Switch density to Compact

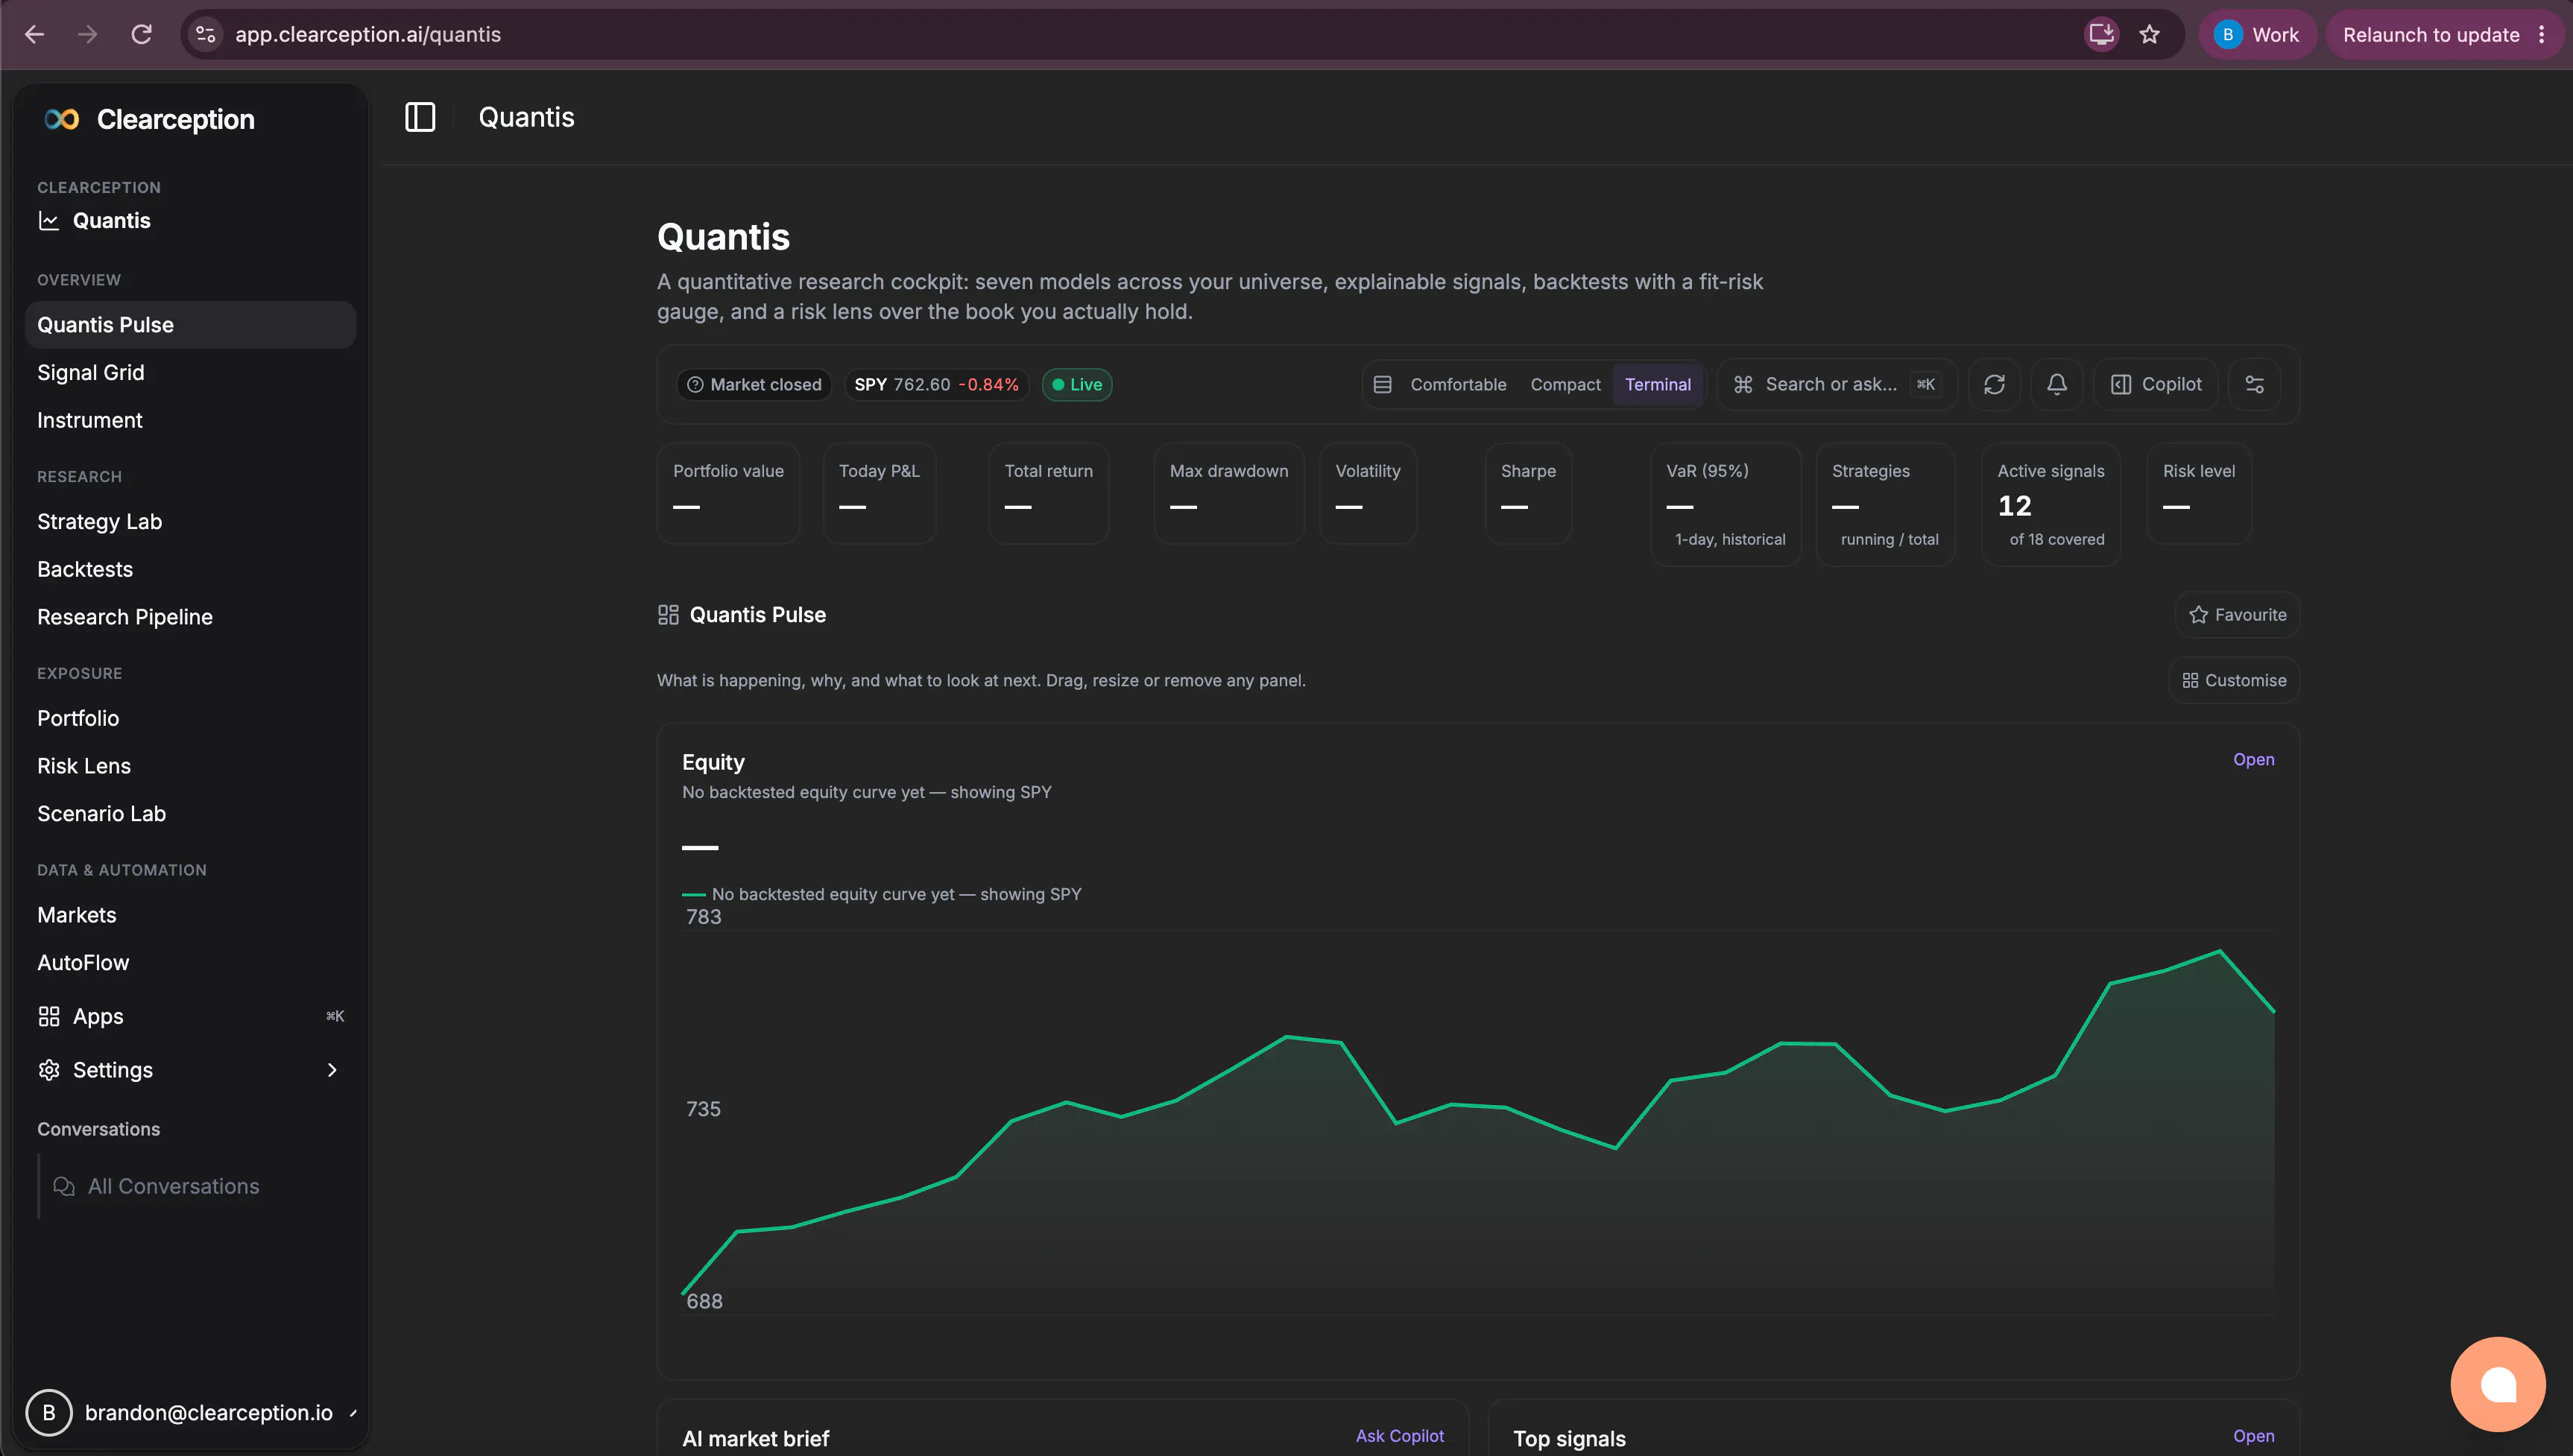tap(1565, 384)
